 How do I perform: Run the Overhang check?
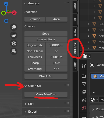pos(35,69)
